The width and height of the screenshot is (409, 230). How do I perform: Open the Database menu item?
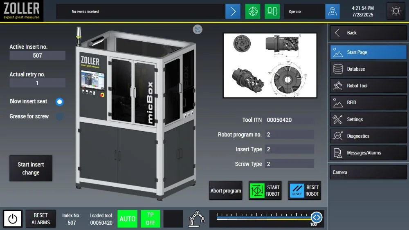(x=368, y=69)
